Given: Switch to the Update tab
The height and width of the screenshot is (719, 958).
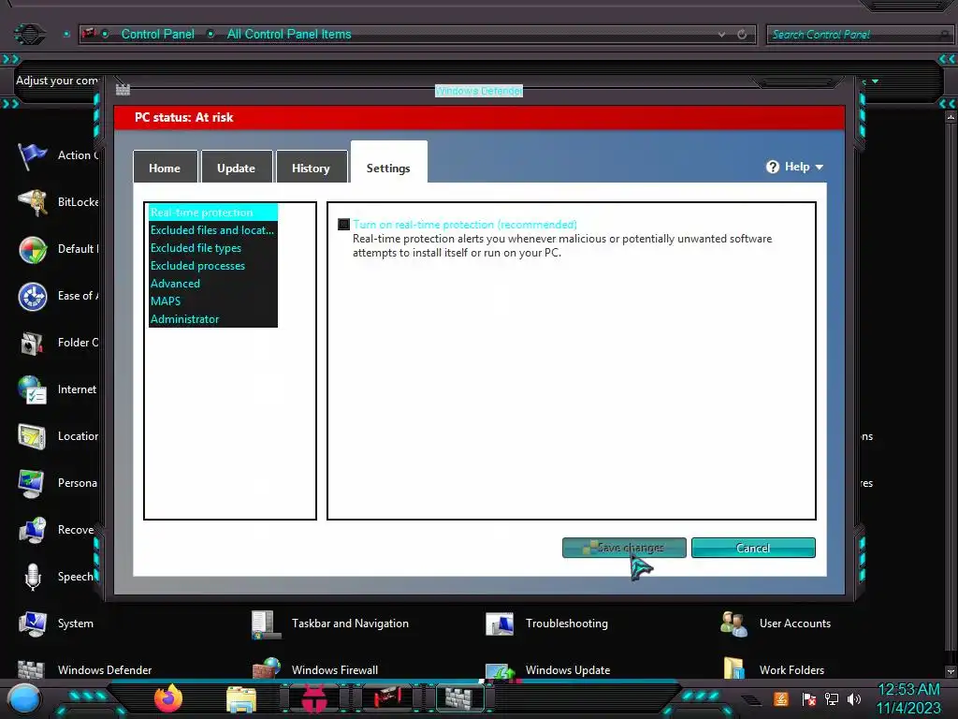Looking at the screenshot, I should [236, 167].
